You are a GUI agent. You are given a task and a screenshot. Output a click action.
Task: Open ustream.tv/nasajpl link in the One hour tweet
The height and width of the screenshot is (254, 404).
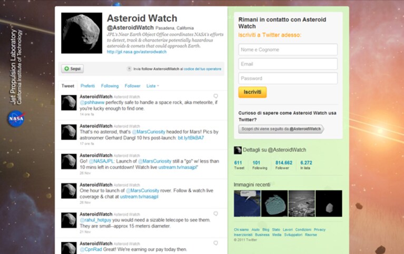[139, 197]
